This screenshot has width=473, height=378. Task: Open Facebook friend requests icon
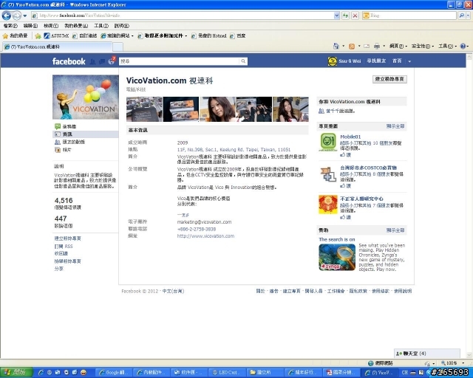92,61
